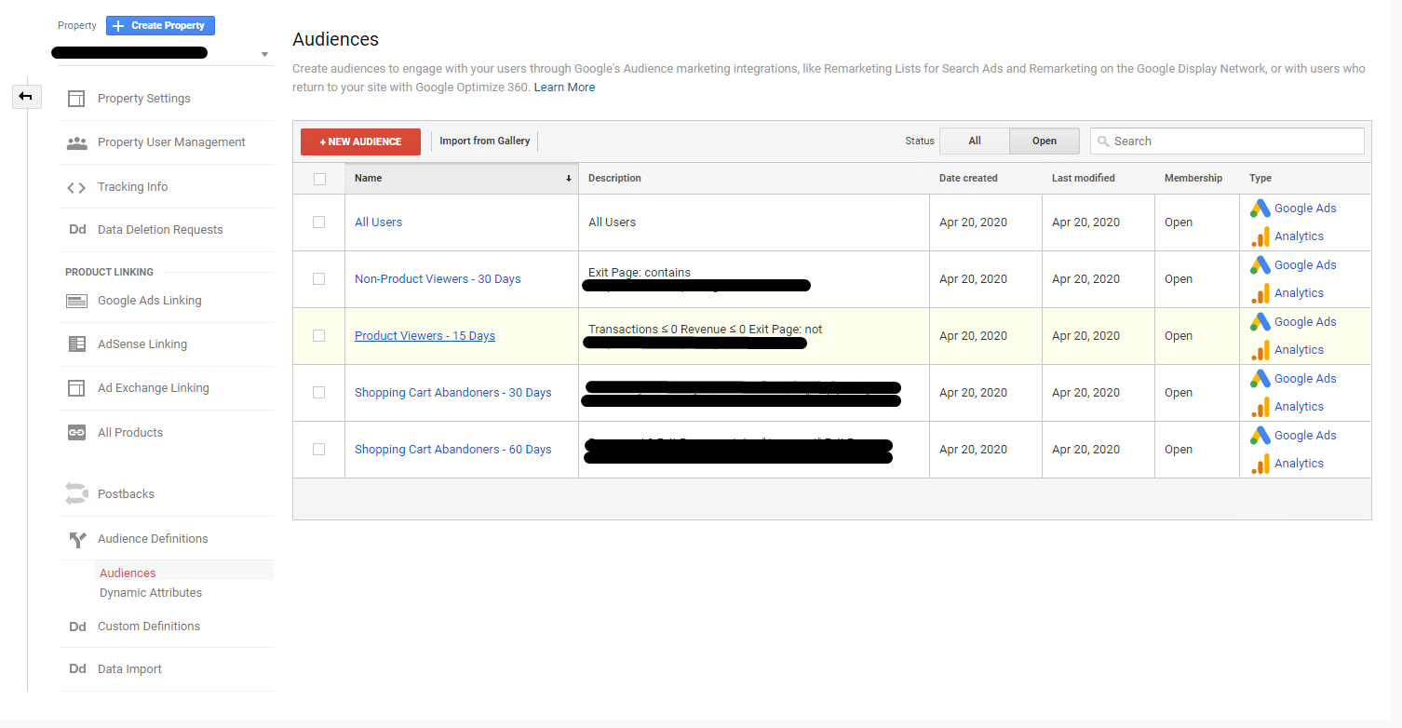The height and width of the screenshot is (728, 1402).
Task: Expand the Custom Definitions section
Action: (149, 627)
